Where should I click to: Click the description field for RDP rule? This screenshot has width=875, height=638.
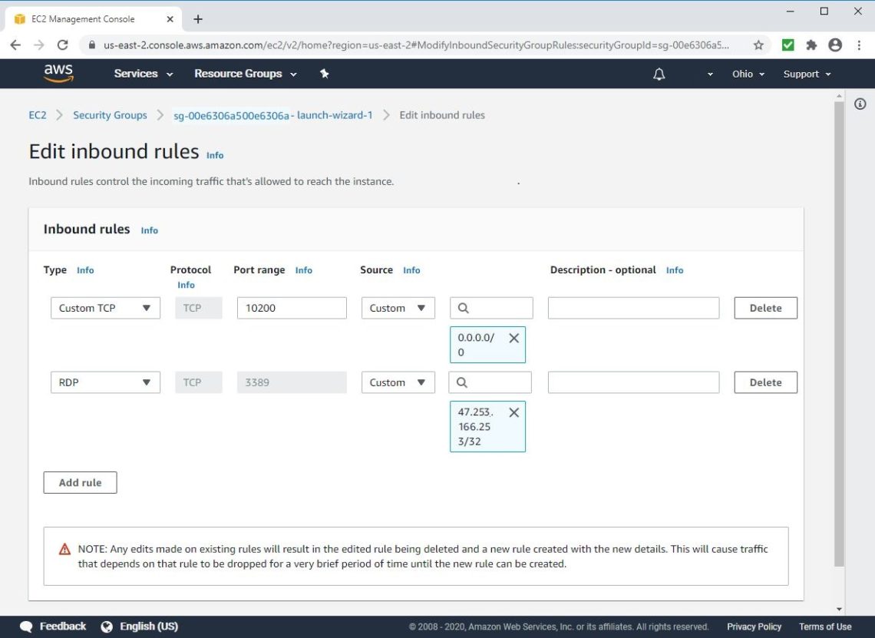[633, 382]
